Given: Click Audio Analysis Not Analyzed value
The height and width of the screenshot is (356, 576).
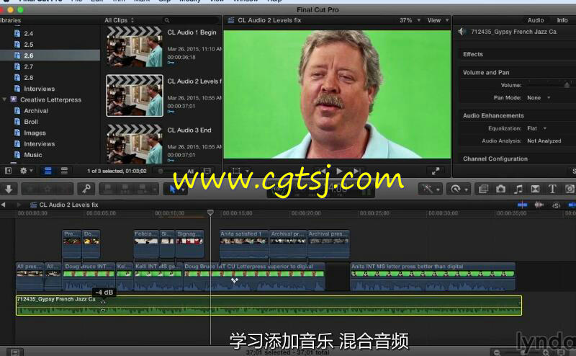Looking at the screenshot, I should coord(544,141).
